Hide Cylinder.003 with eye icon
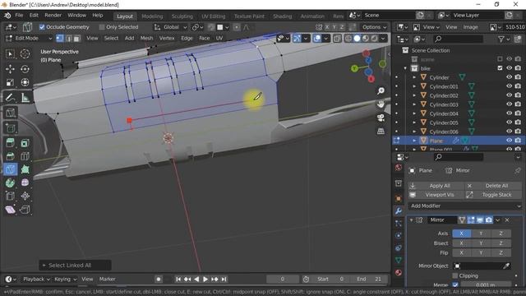Viewport: 526px width, 296px height. point(509,104)
